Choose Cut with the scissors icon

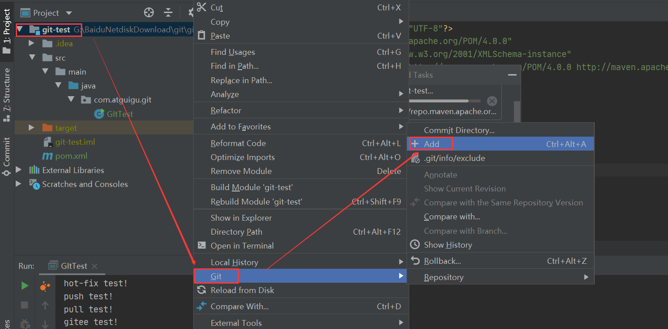[301, 8]
